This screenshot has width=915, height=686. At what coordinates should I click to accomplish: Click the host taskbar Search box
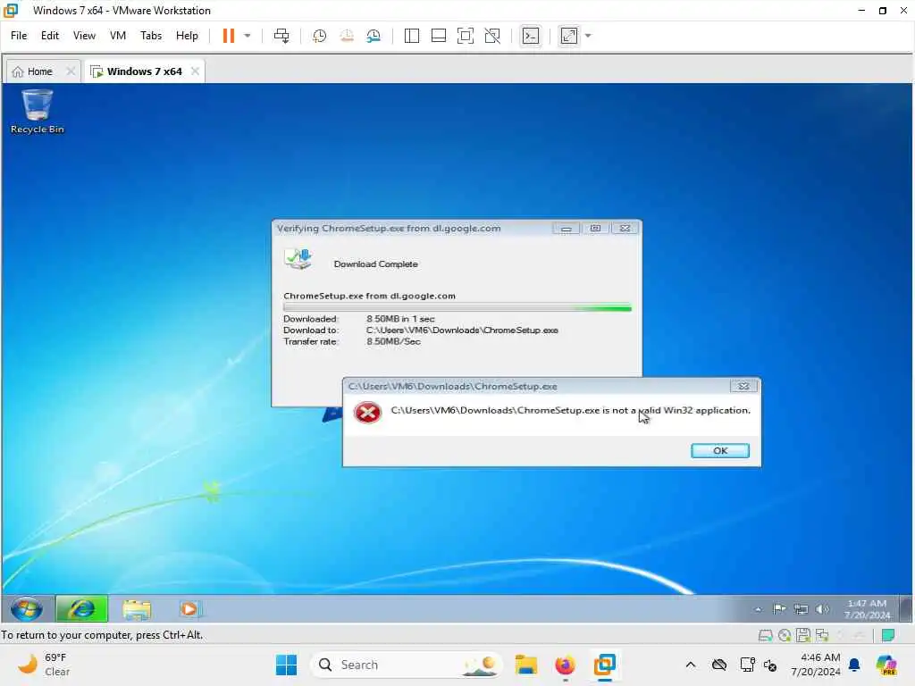tap(407, 665)
